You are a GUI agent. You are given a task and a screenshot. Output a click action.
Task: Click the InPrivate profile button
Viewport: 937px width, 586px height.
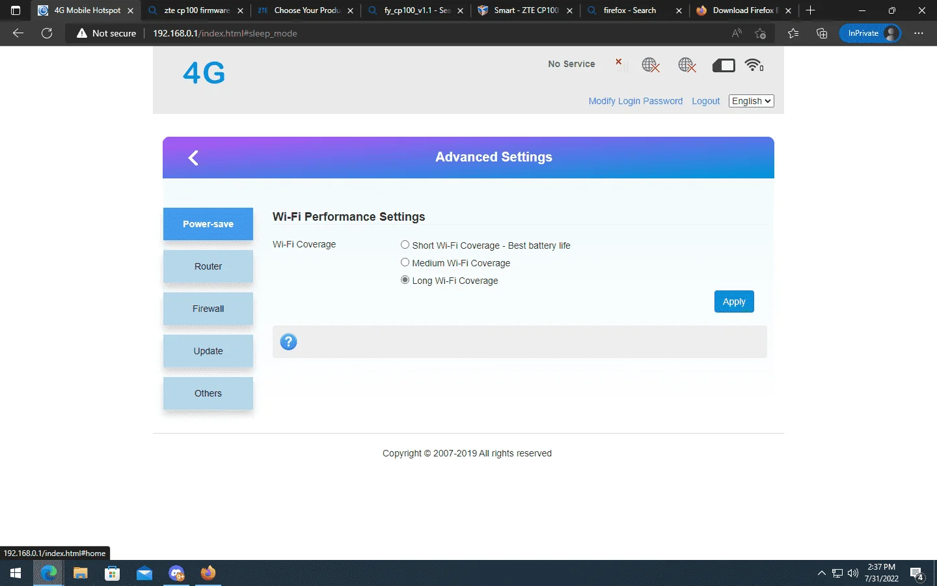click(x=870, y=33)
